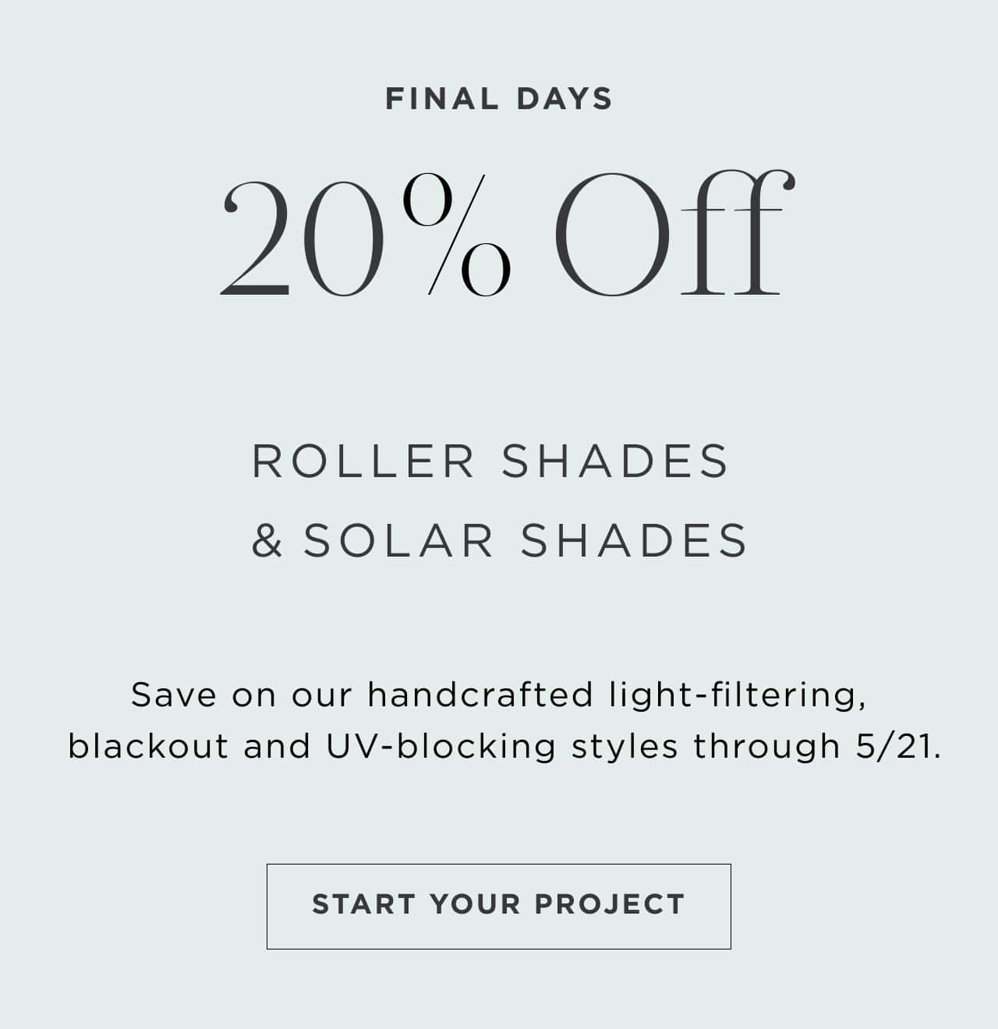Click the word SOLAR
998x1029 pixels.
tap(399, 540)
